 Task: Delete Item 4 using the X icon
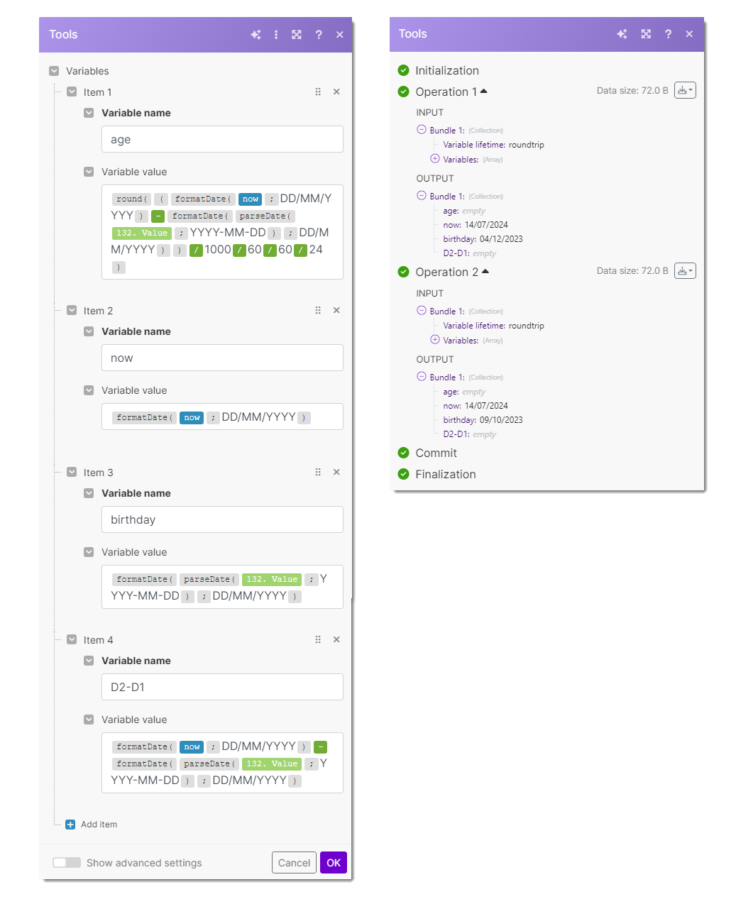point(336,639)
